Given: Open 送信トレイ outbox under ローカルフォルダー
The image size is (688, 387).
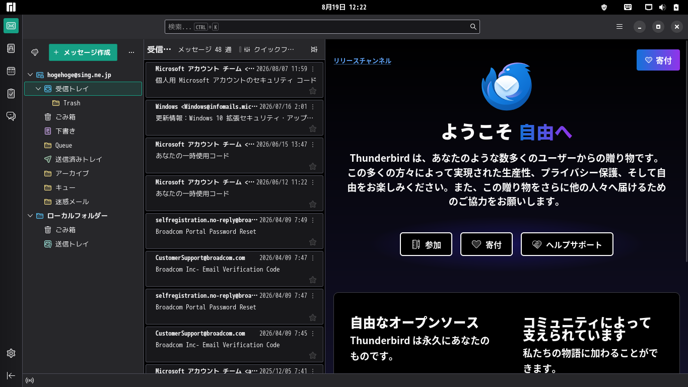Looking at the screenshot, I should click(x=83, y=244).
